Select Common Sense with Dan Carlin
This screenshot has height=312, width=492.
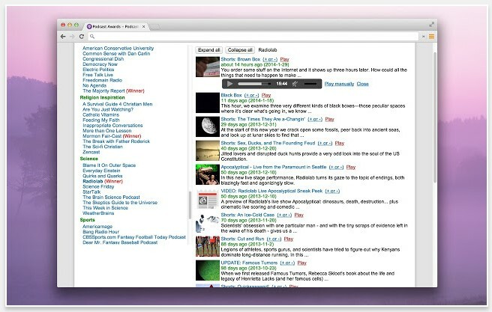(x=116, y=54)
